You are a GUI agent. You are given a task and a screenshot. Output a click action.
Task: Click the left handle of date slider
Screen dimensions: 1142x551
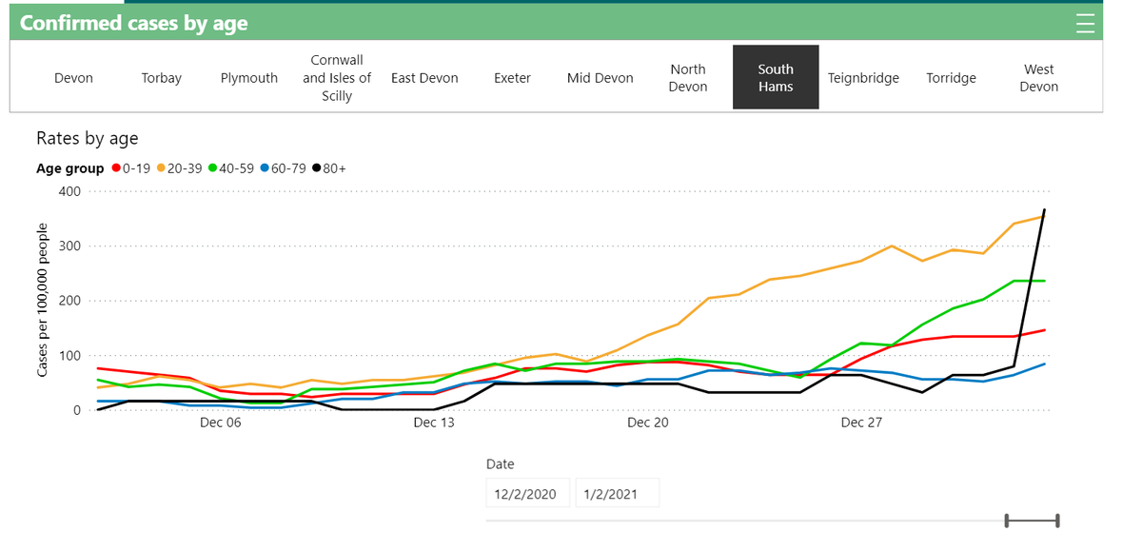(1008, 520)
